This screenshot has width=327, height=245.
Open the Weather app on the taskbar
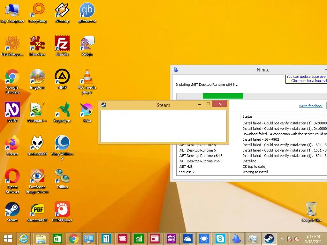click(x=204, y=239)
